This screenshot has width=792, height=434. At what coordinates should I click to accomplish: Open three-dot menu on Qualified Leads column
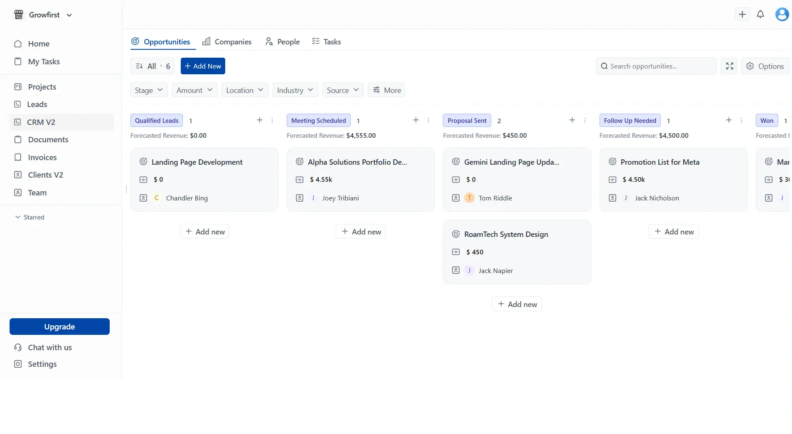(x=272, y=120)
